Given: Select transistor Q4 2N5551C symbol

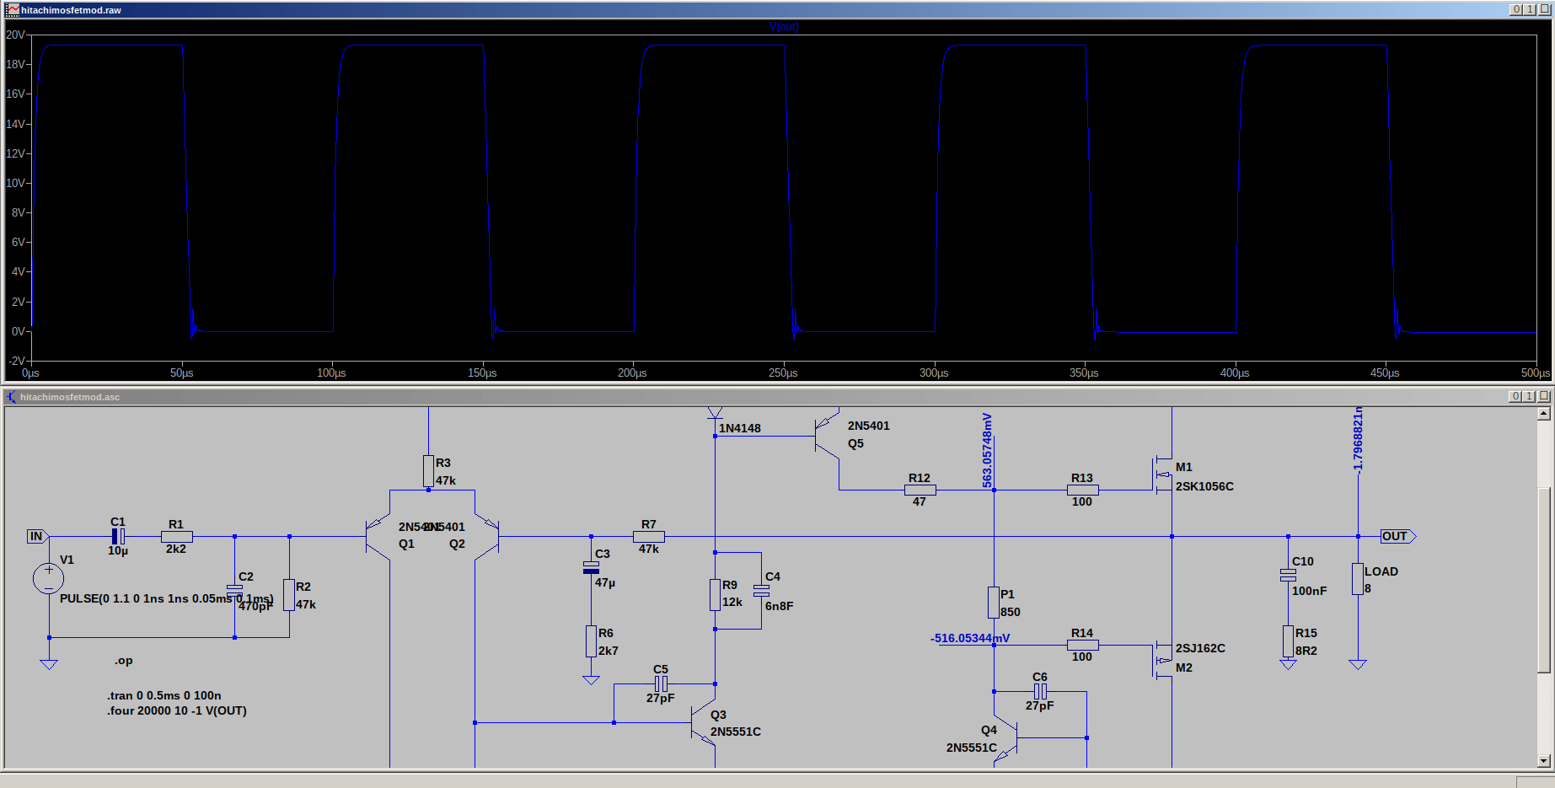Looking at the screenshot, I should (x=1006, y=738).
